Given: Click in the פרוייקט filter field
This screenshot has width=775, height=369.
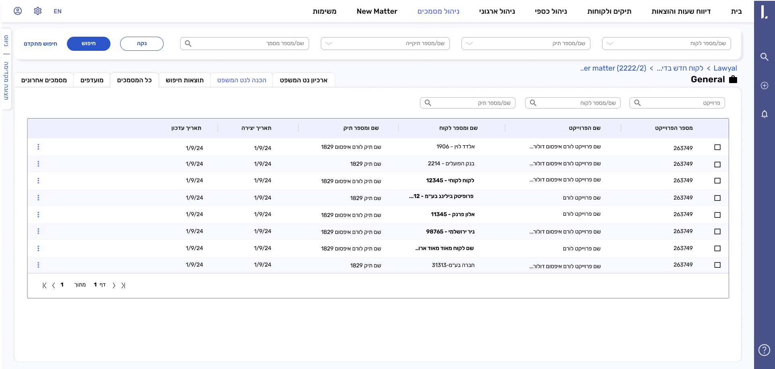Looking at the screenshot, I should coord(677,103).
